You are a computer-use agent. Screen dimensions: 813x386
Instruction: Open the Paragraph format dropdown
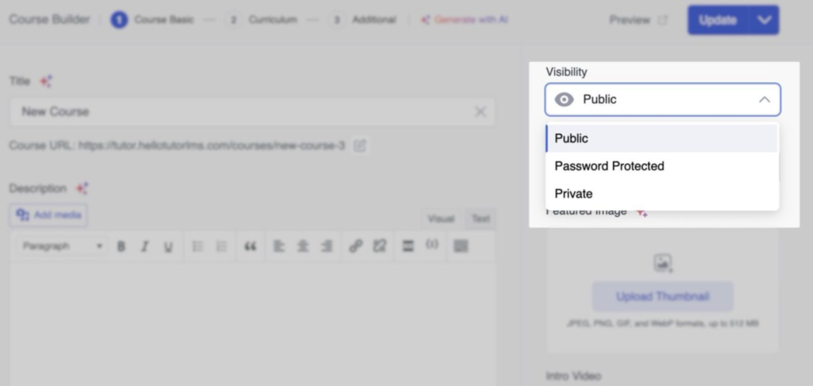tap(62, 246)
